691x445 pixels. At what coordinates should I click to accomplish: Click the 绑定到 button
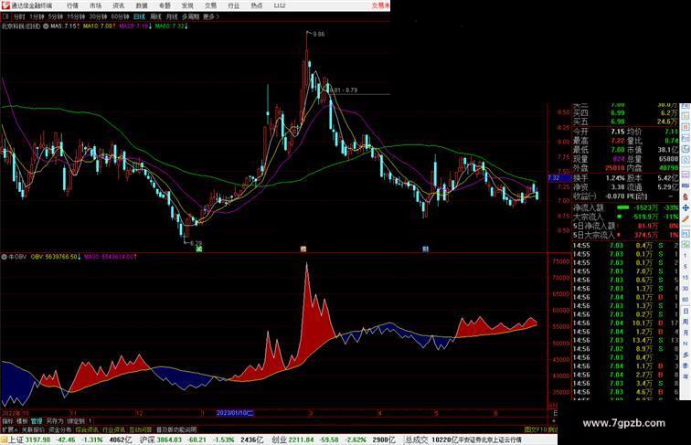point(76,421)
